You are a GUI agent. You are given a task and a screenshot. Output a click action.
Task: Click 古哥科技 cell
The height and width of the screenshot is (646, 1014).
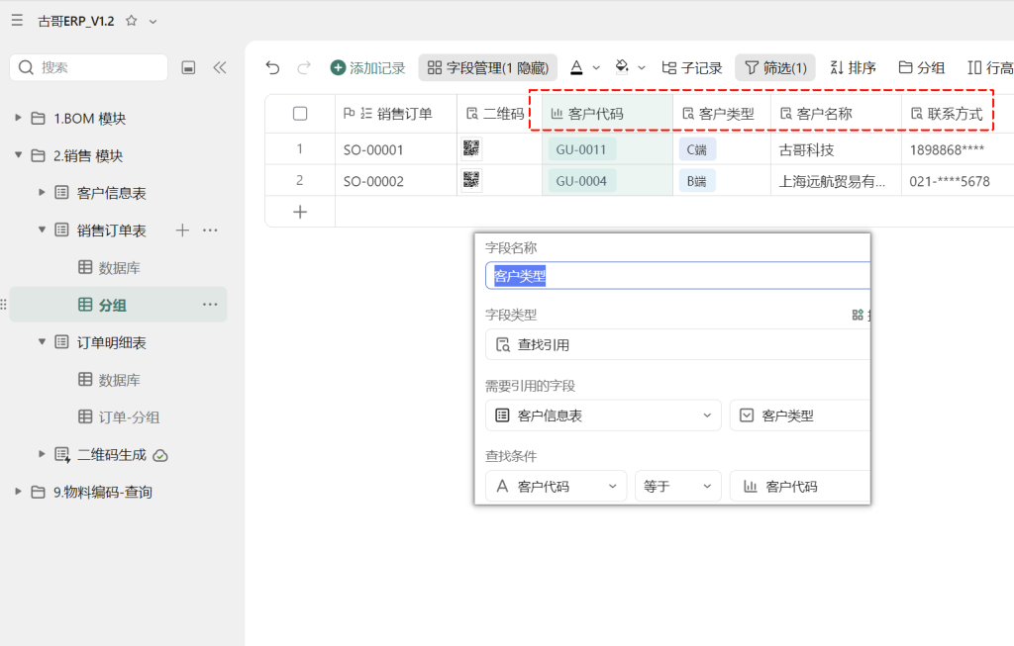(x=836, y=149)
